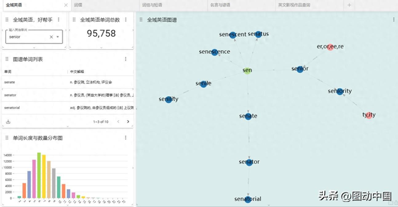The height and width of the screenshot is (207, 398).
Task: Click the senior word input field
Action: click(28, 37)
